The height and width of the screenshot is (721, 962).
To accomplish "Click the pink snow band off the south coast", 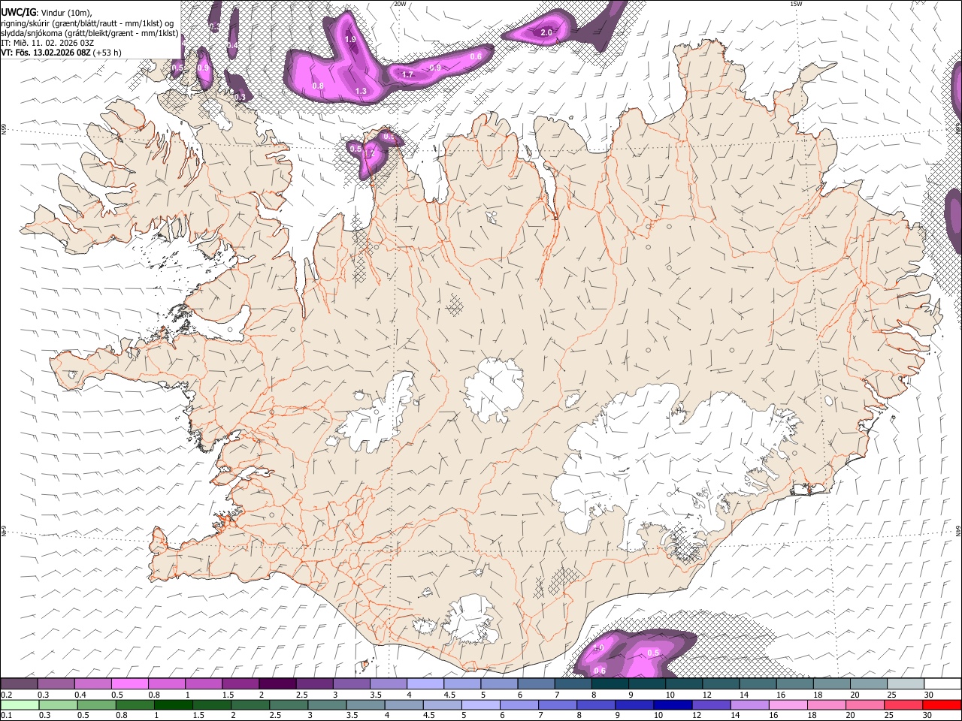I will pos(635,655).
